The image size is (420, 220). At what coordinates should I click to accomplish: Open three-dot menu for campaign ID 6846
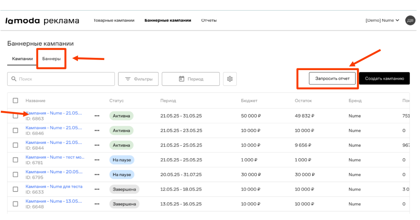pyautogui.click(x=97, y=130)
